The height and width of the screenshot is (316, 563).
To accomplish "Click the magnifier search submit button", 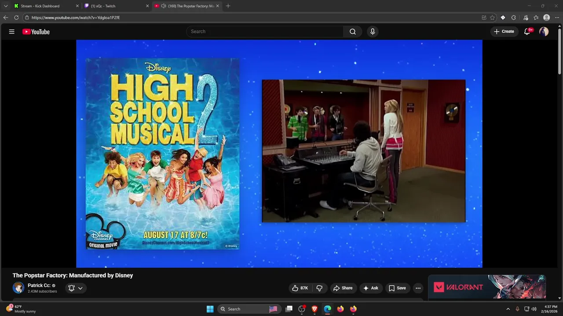I will pyautogui.click(x=353, y=32).
